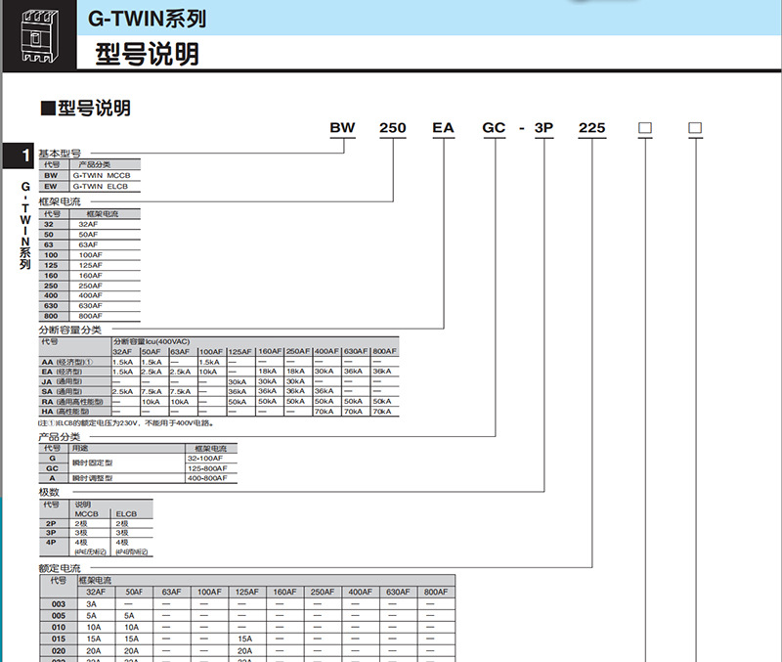This screenshot has width=782, height=662.
Task: Click the 瞬时调整型 cell
Action: coord(93,478)
